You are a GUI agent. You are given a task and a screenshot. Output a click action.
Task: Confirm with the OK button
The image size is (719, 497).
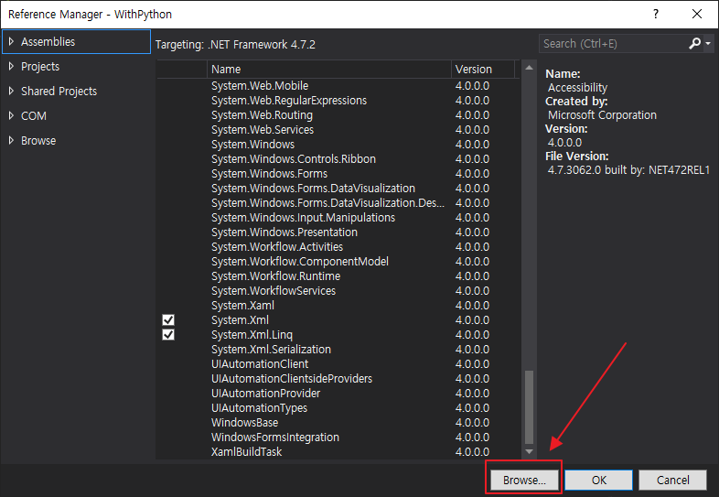(598, 480)
